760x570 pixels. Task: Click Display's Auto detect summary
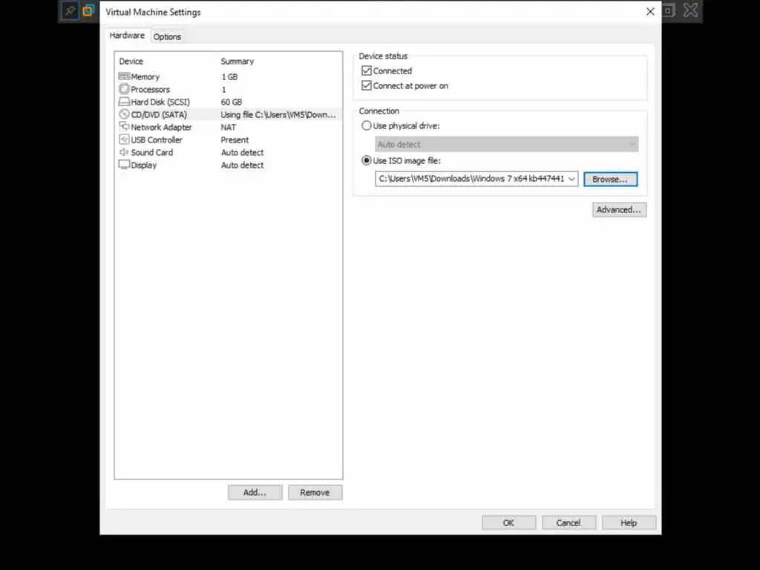pos(243,165)
